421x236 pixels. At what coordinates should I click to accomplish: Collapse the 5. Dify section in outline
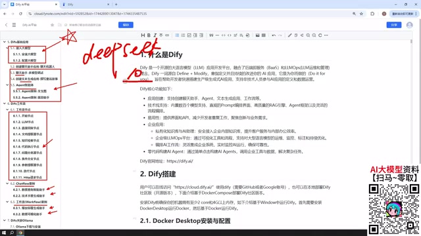click(5, 42)
